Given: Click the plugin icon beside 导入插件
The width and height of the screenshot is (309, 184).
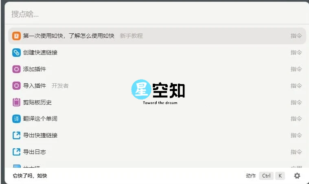Looking at the screenshot, I should (x=16, y=86).
